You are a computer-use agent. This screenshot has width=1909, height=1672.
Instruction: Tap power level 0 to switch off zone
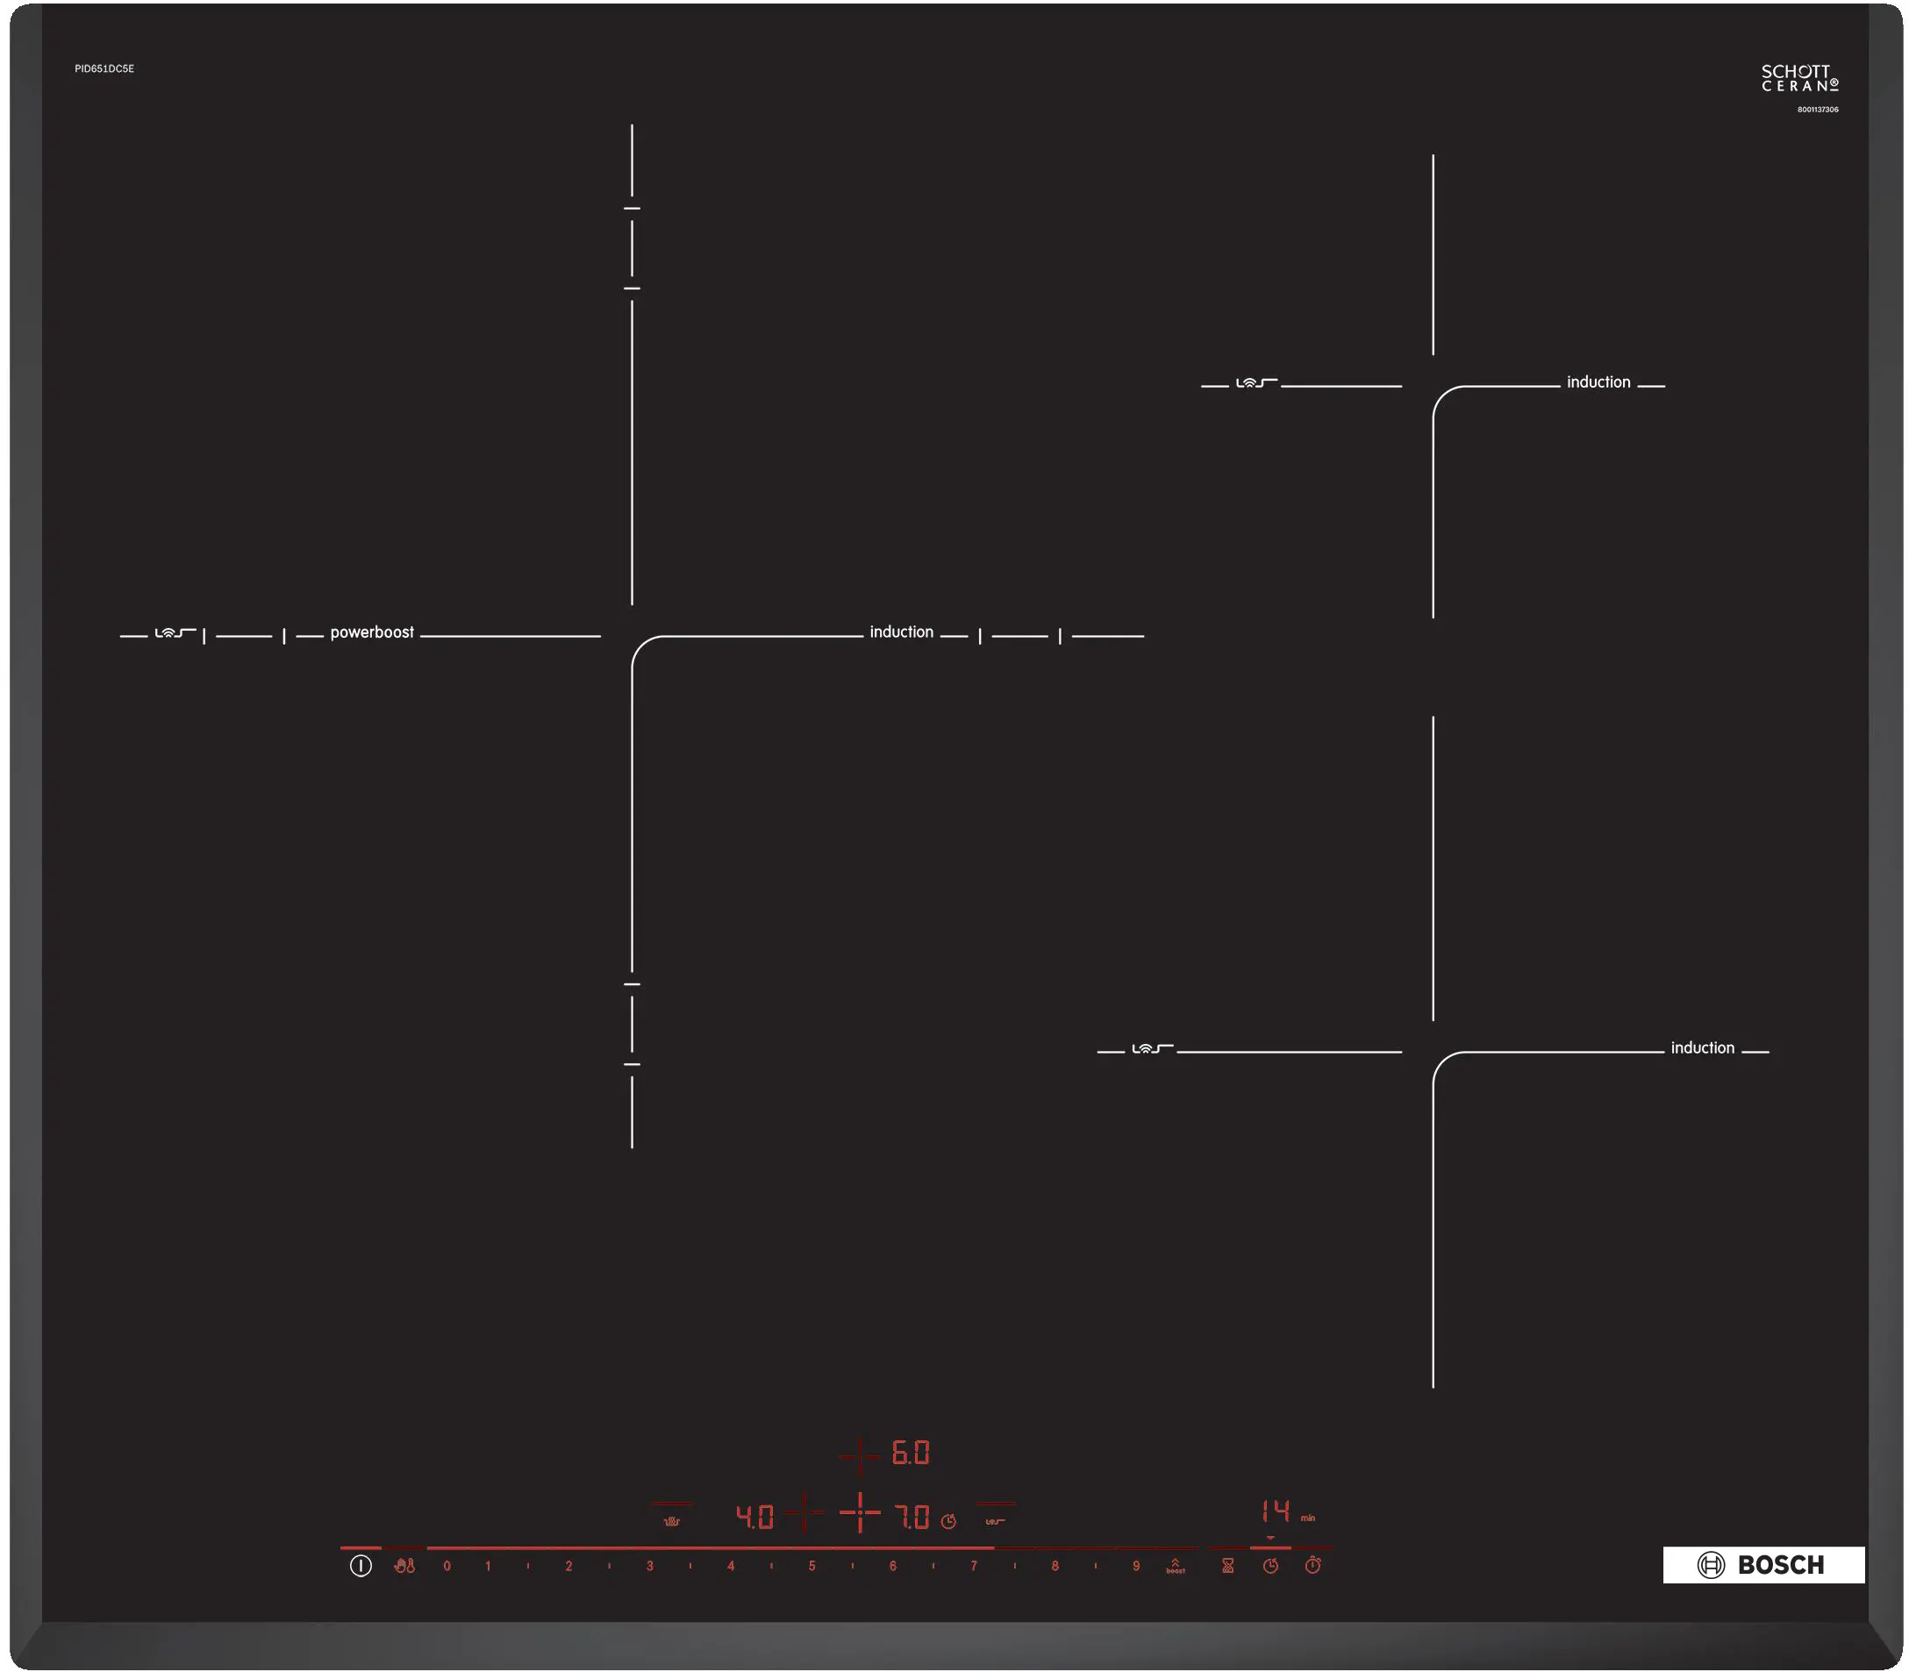coord(447,1566)
